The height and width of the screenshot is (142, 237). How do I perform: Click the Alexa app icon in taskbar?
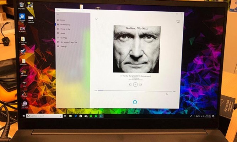[x=101, y=116]
